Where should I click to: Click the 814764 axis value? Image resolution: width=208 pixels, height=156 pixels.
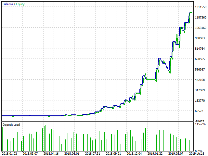(200, 49)
